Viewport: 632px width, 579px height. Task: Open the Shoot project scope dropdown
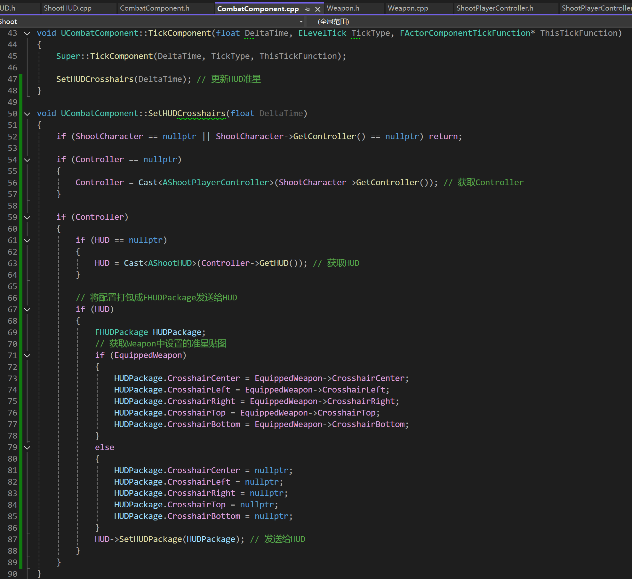301,22
